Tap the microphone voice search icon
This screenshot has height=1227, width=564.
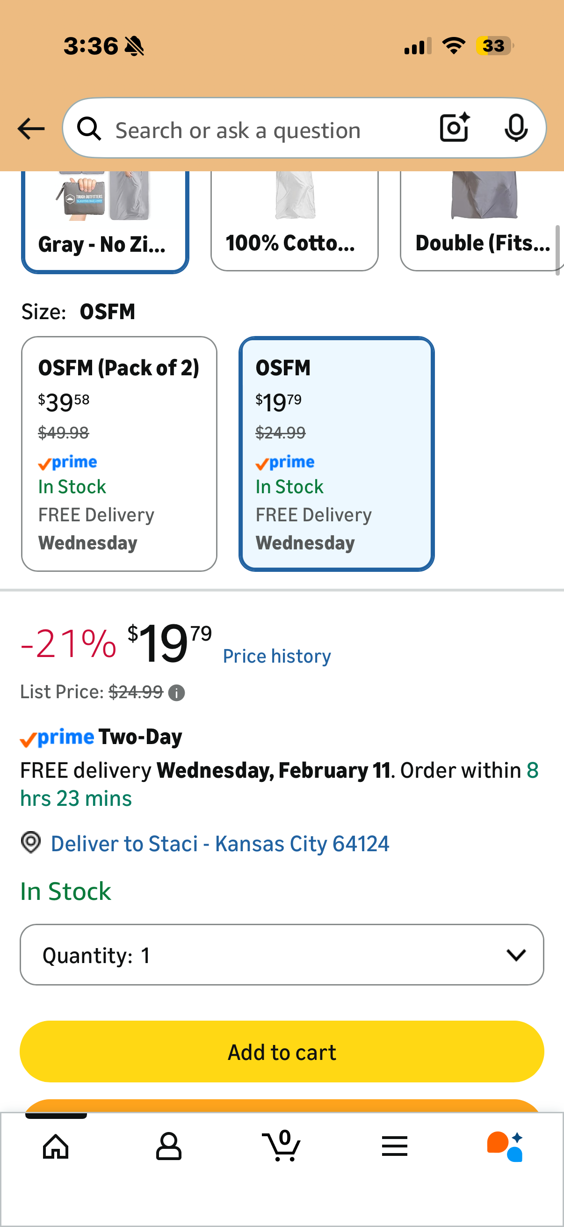click(x=515, y=128)
